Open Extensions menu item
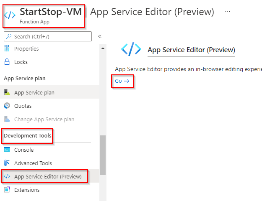 [x=27, y=190]
